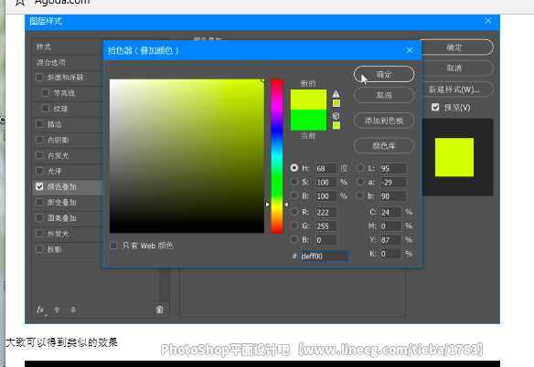
Task: Click 添加到色板 add to swatches button
Action: pyautogui.click(x=384, y=121)
